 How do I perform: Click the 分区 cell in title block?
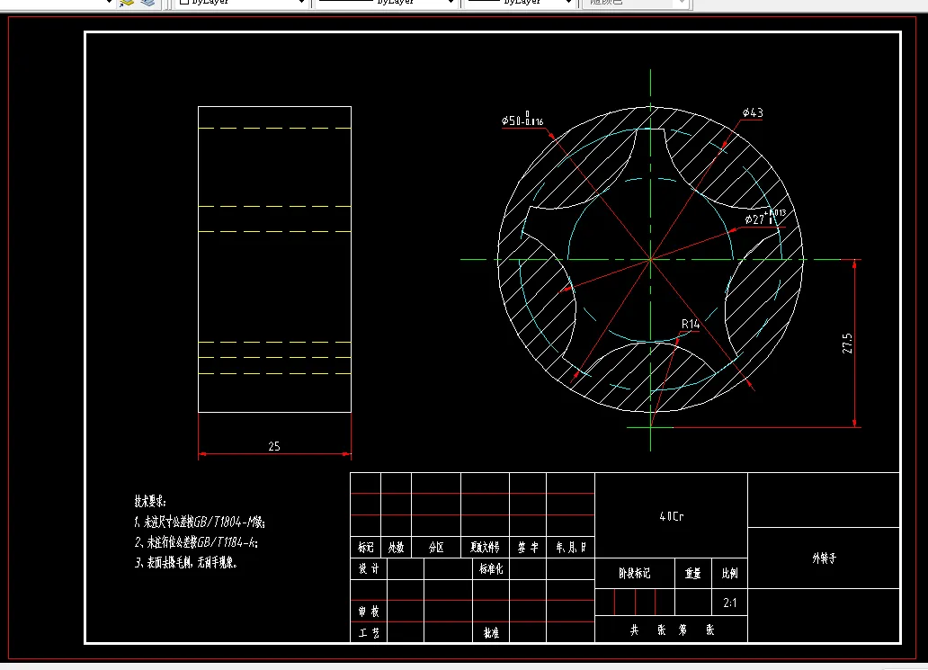(436, 548)
